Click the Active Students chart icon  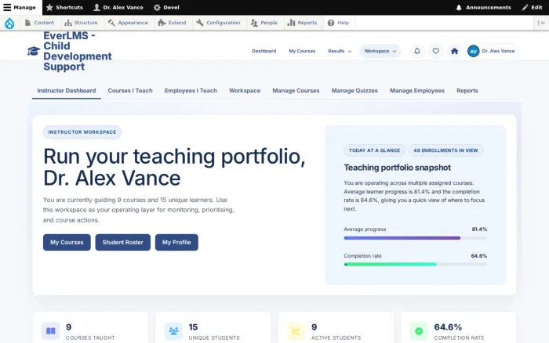296,330
